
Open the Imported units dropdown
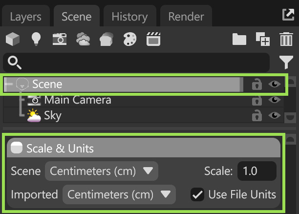click(x=119, y=194)
